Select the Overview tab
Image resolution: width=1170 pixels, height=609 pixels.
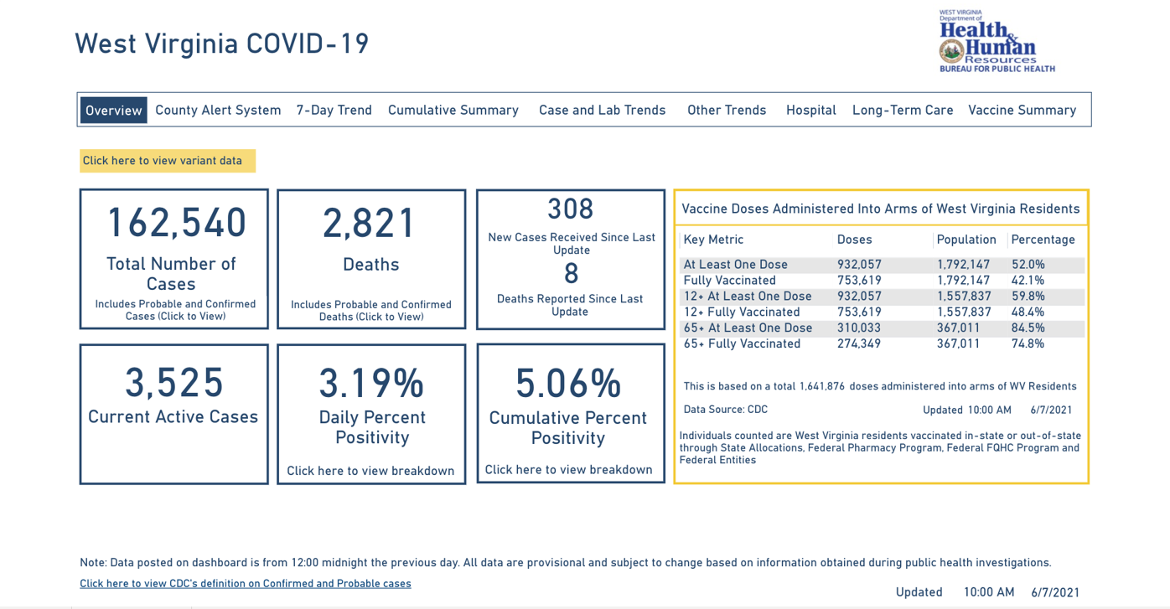[114, 111]
